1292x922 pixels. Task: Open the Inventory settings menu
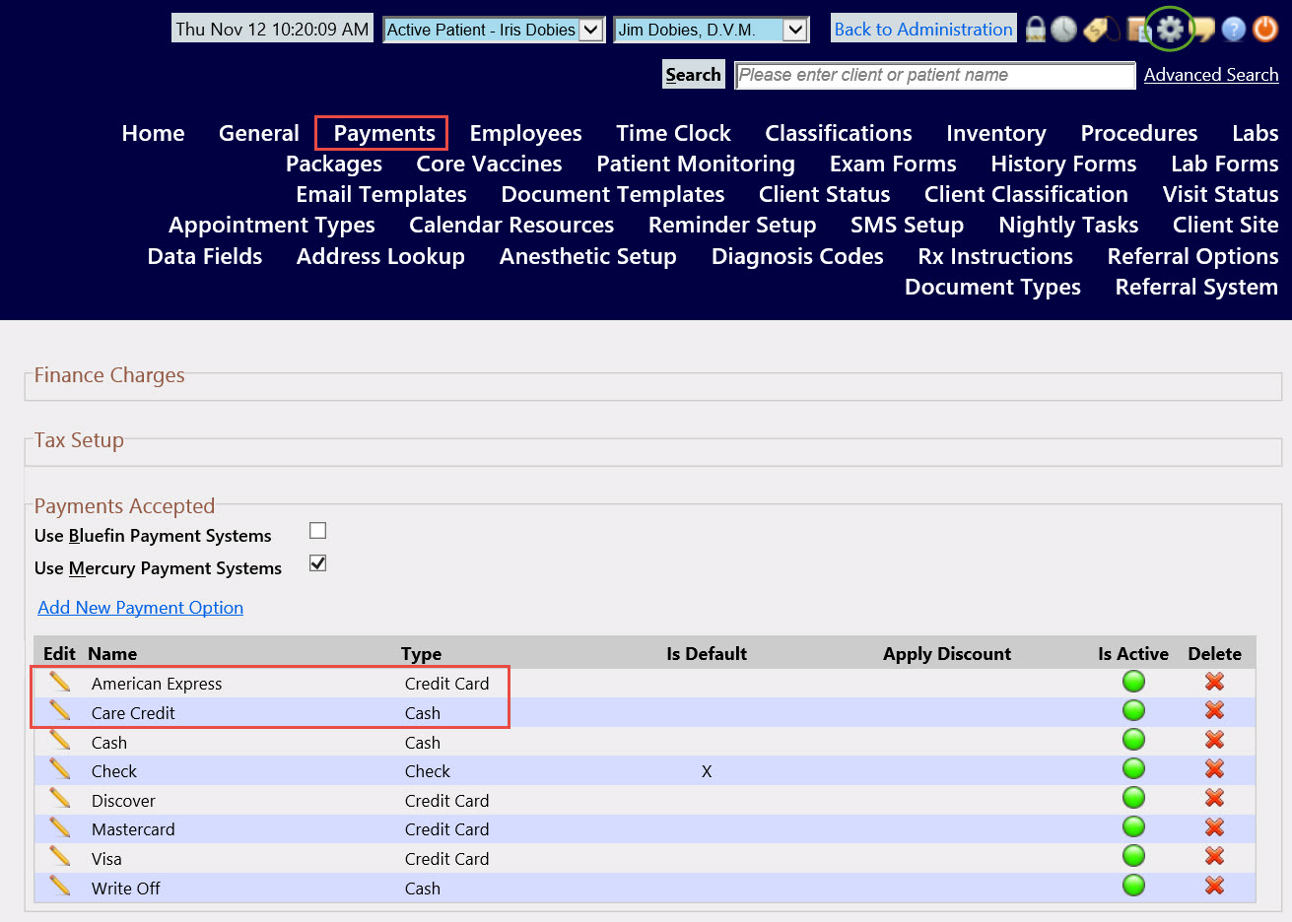(x=995, y=132)
